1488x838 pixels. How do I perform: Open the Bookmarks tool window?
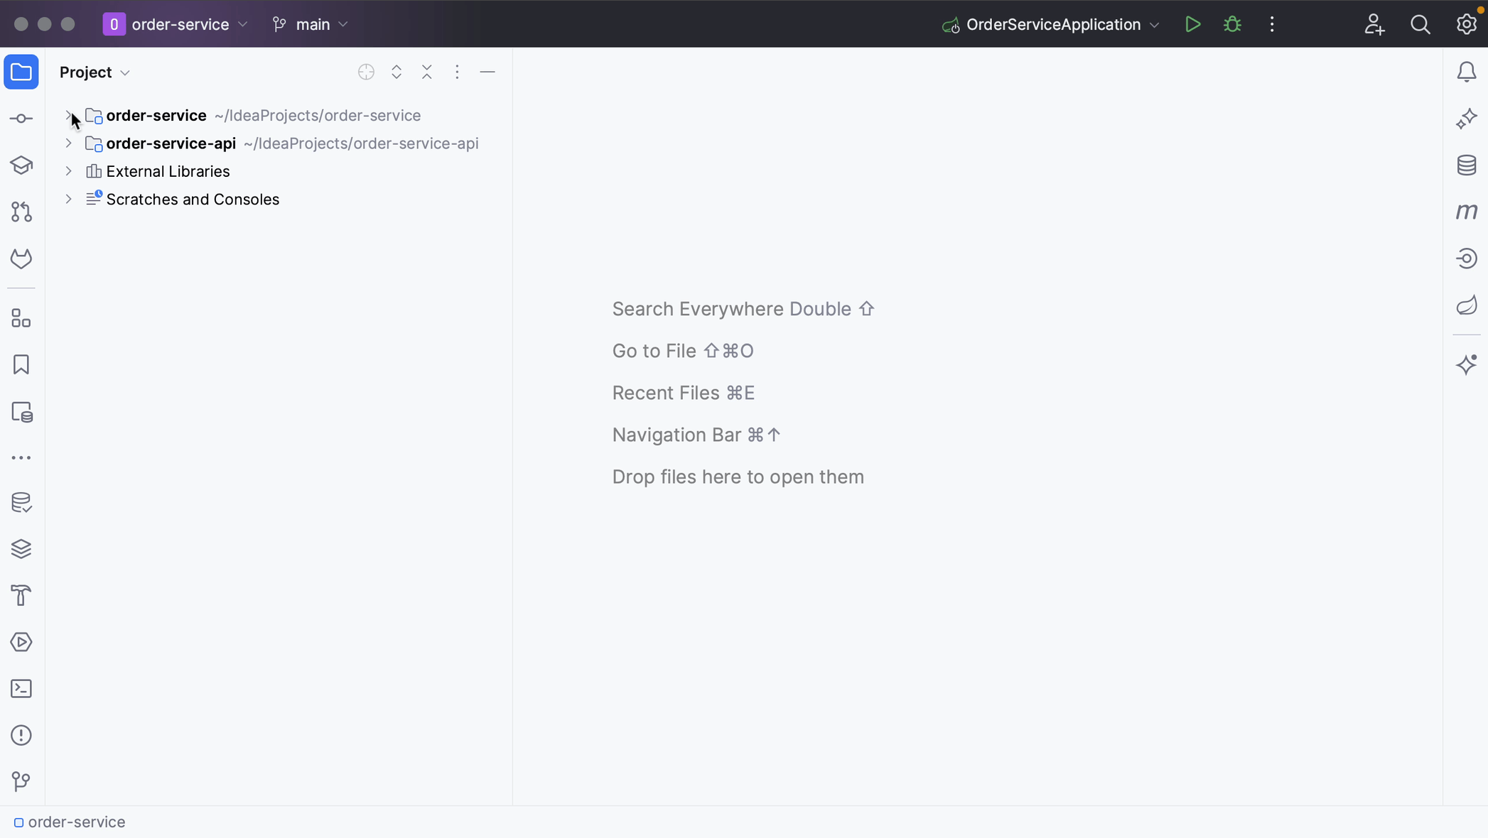21,365
